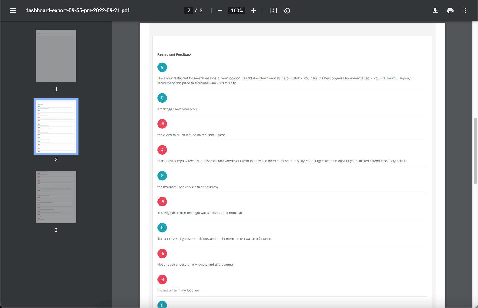This screenshot has width=478, height=308.
Task: Open page 1 thumbnail
Action: [56, 56]
